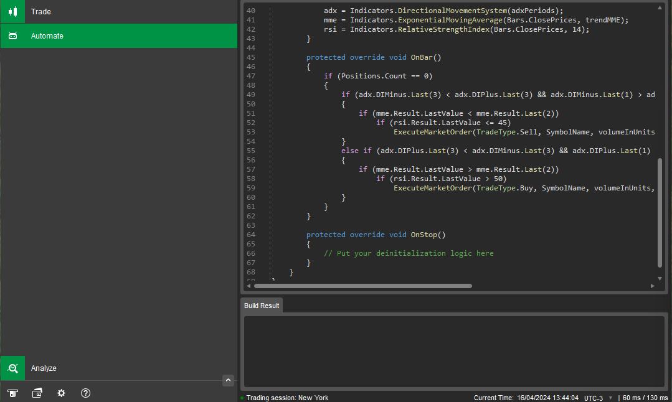The width and height of the screenshot is (672, 402).
Task: Click the OnStop method name
Action: pos(424,235)
